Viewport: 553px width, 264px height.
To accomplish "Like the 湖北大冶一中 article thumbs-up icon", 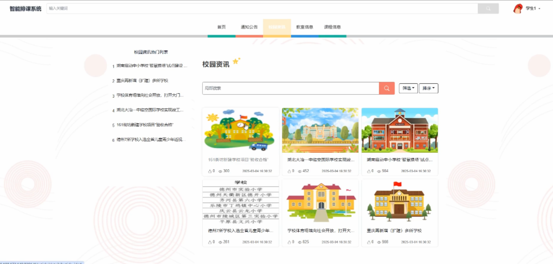I will click(x=289, y=171).
